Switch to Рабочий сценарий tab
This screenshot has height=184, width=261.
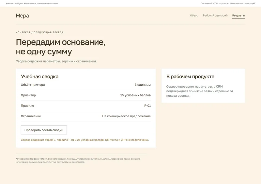tap(215, 15)
